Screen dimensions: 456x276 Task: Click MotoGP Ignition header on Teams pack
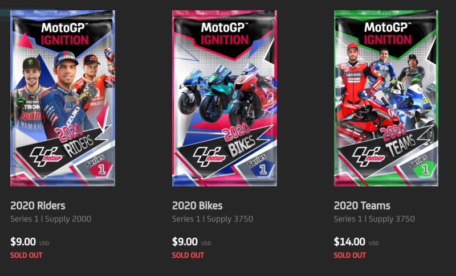click(x=388, y=34)
